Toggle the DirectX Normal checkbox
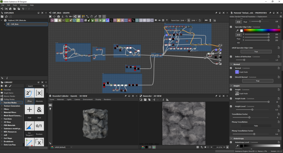 pyautogui.click(x=231, y=77)
